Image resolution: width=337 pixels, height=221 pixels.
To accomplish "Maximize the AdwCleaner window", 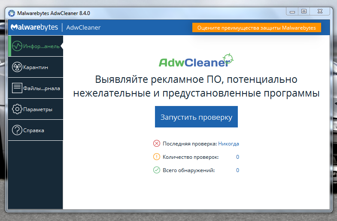I will pyautogui.click(x=304, y=12).
